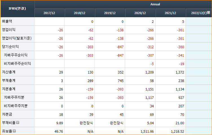Click 유보율 value 1,511.96
This screenshot has width=212, height=135.
click(147, 132)
